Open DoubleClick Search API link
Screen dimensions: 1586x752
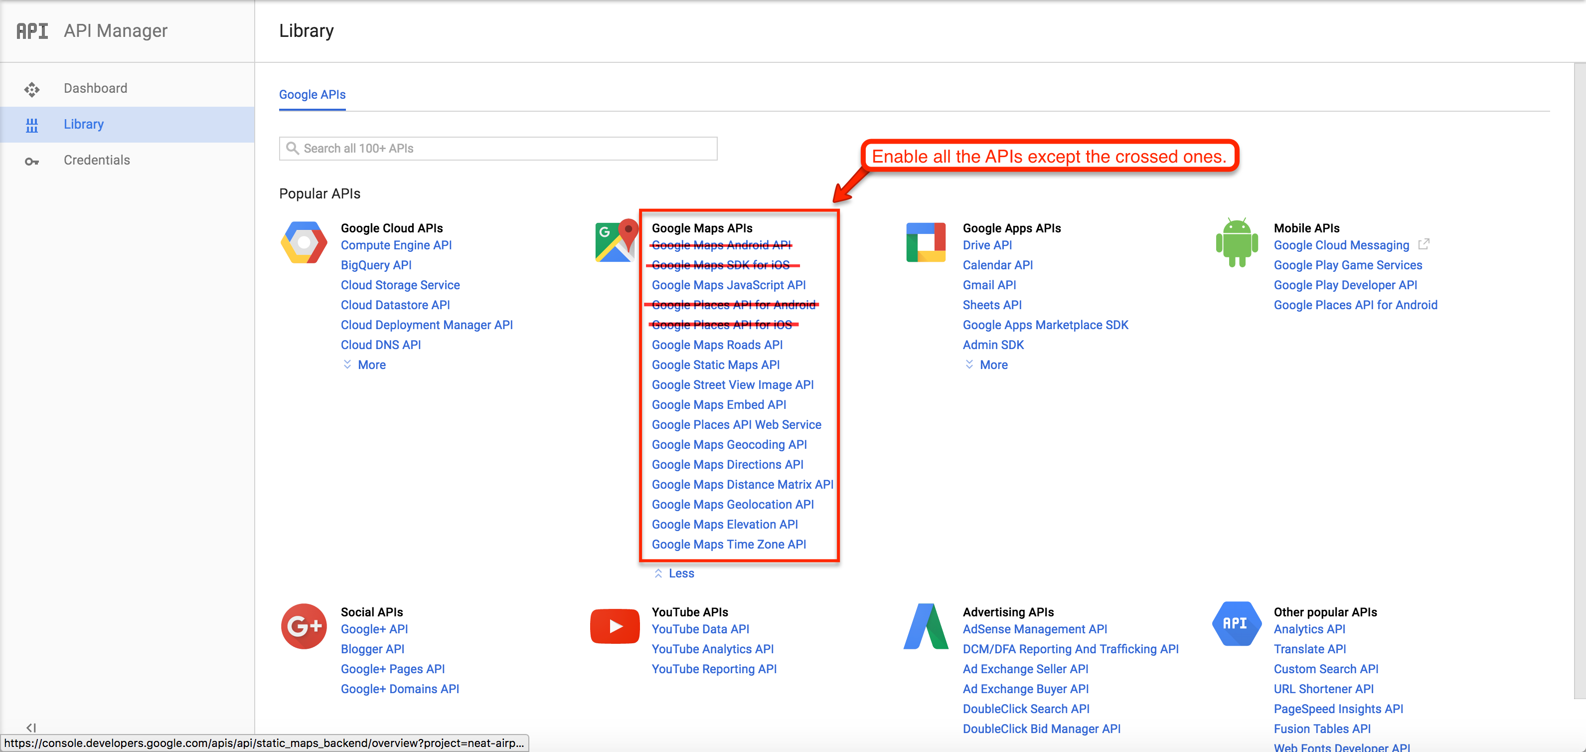(x=1026, y=709)
